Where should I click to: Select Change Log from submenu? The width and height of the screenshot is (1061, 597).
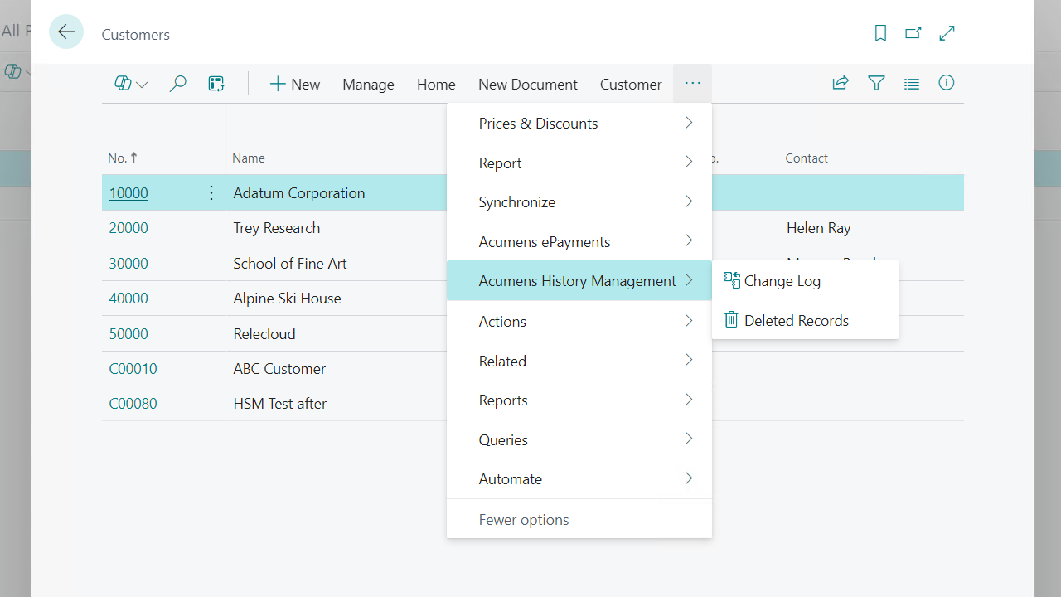coord(782,281)
